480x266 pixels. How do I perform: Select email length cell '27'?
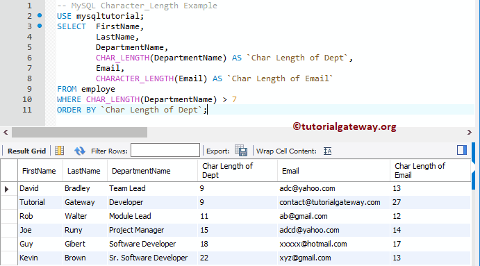click(x=430, y=202)
